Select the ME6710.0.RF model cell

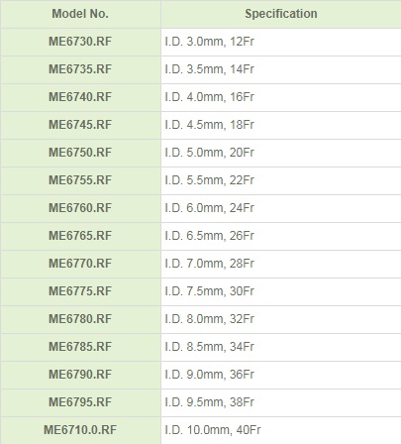80,430
